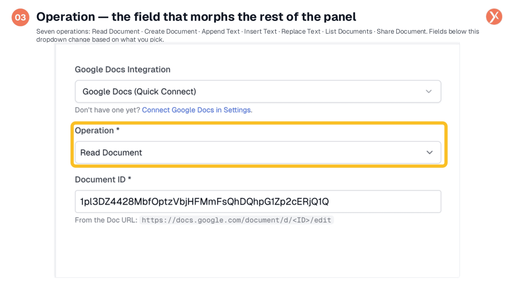Viewport: 514px width, 289px height.
Task: Follow the Connect Google Docs in Settings link
Action: point(197,110)
